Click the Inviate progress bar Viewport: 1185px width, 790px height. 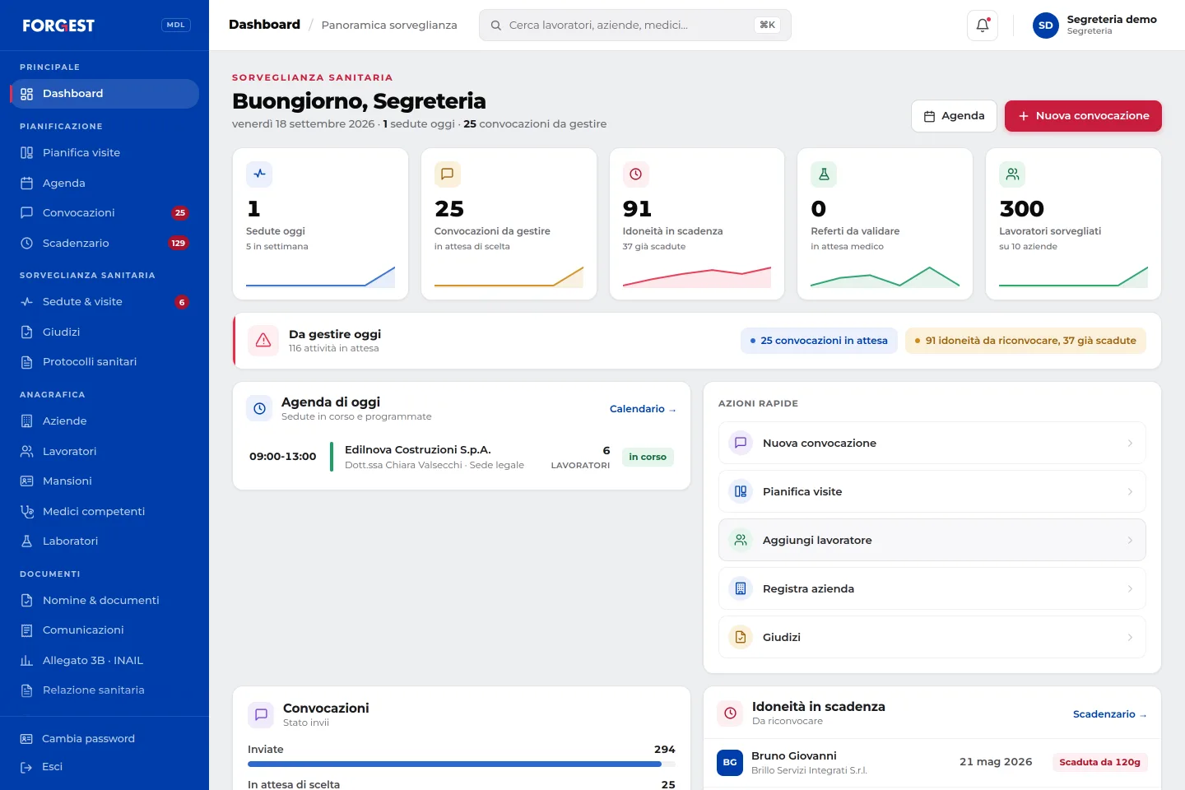462,764
